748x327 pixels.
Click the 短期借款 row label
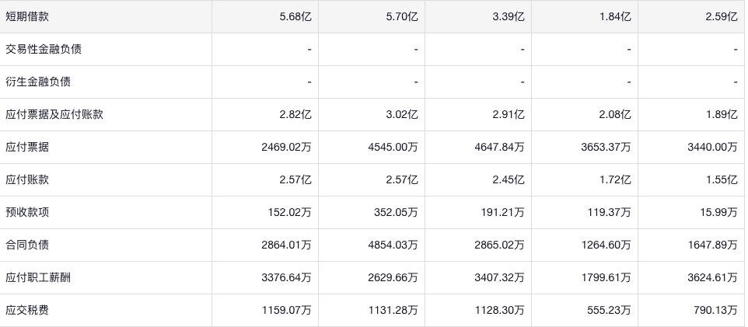coord(27,16)
